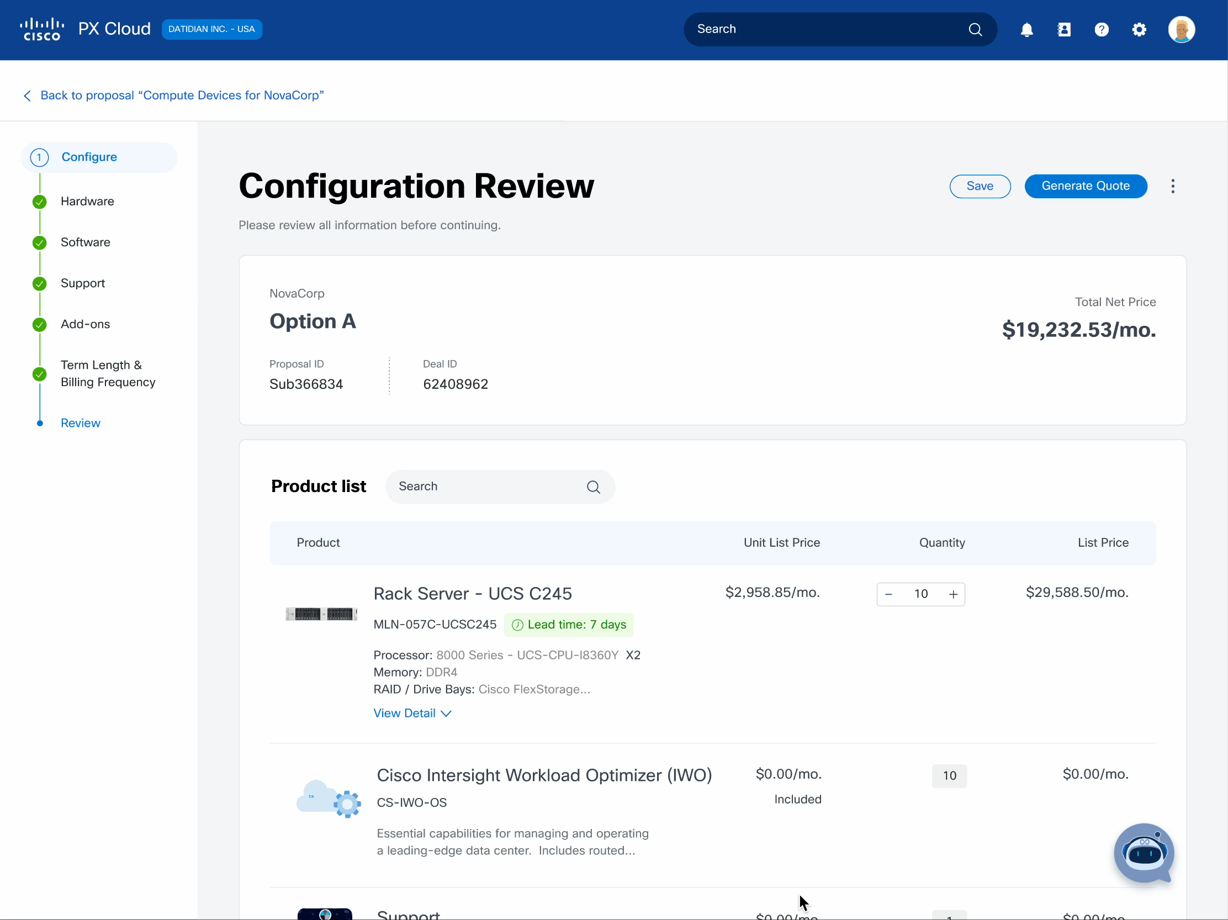Click the Software step green checkmark
1228x920 pixels.
39,242
